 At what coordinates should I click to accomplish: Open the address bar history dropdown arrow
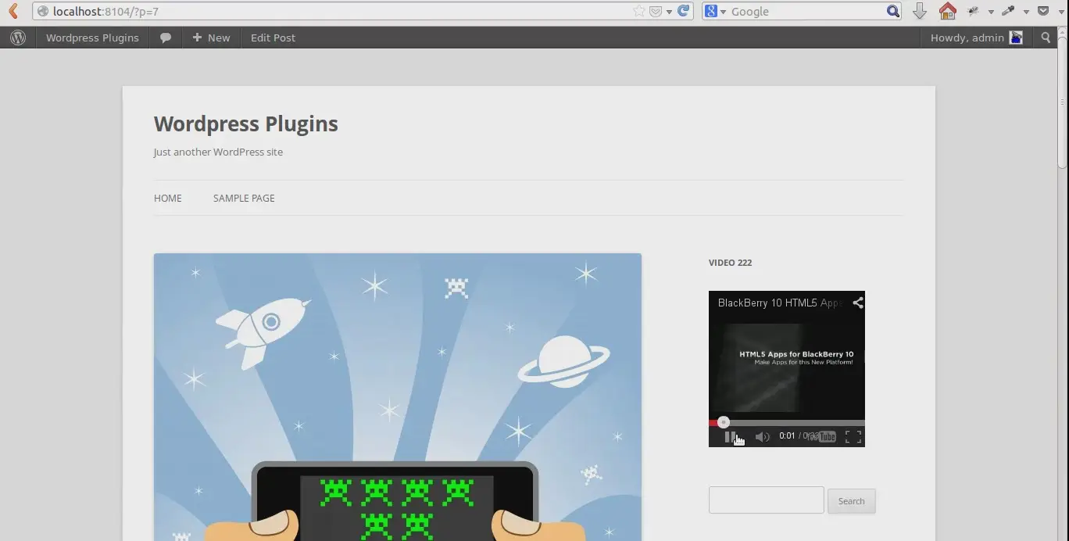coord(669,12)
